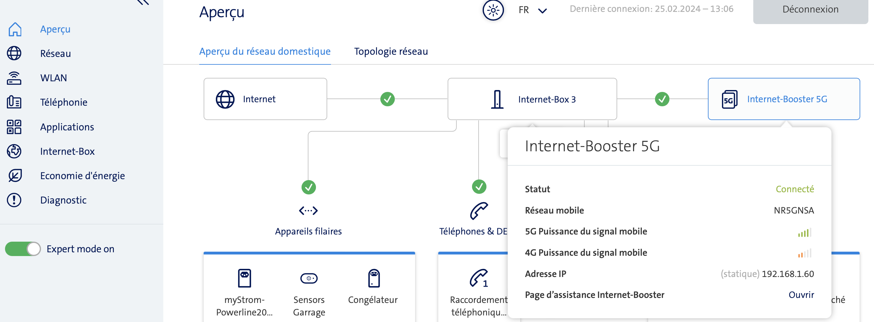Viewport: 874px width, 322px height.
Task: Select the Sensors Garrage device
Action: (309, 279)
